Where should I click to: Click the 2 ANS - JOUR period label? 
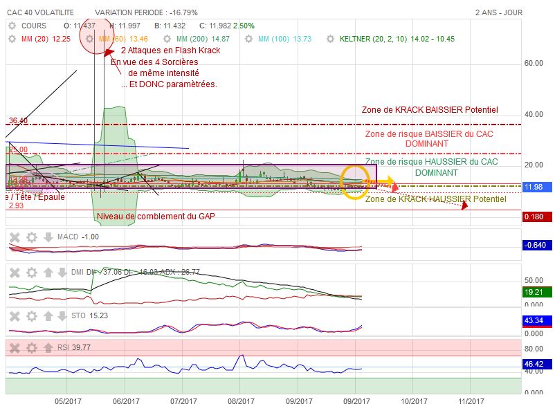click(x=499, y=12)
